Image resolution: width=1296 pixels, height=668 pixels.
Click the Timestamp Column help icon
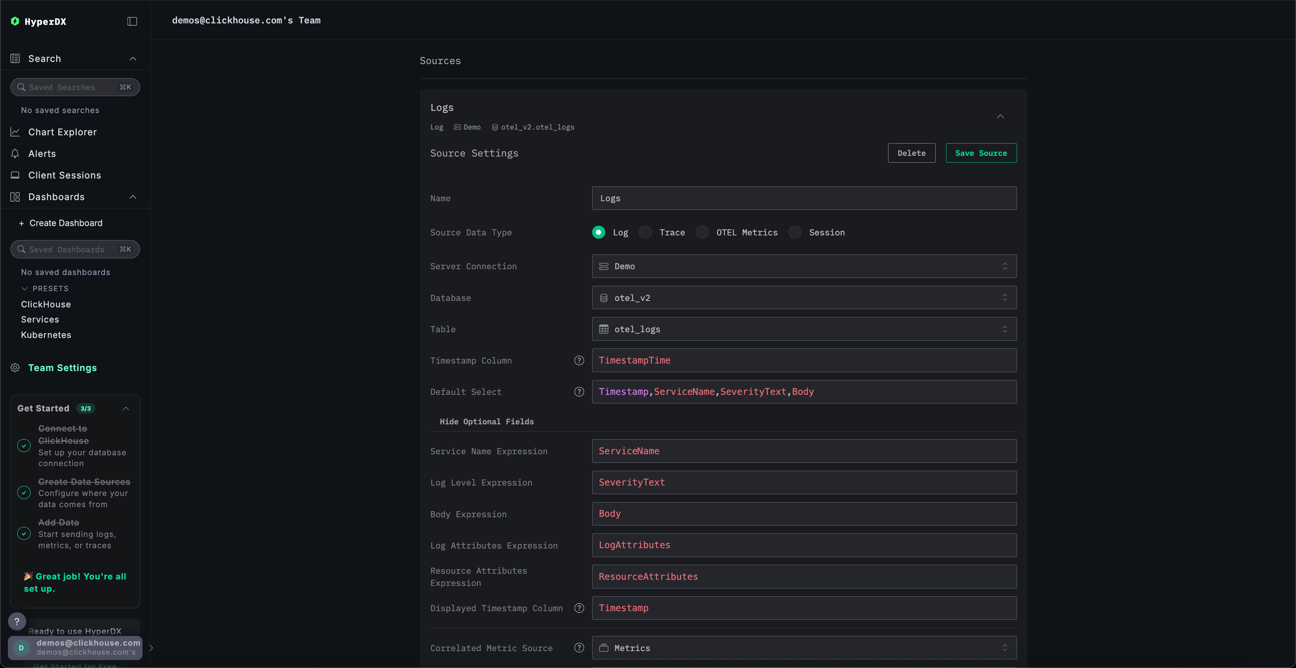(x=579, y=360)
